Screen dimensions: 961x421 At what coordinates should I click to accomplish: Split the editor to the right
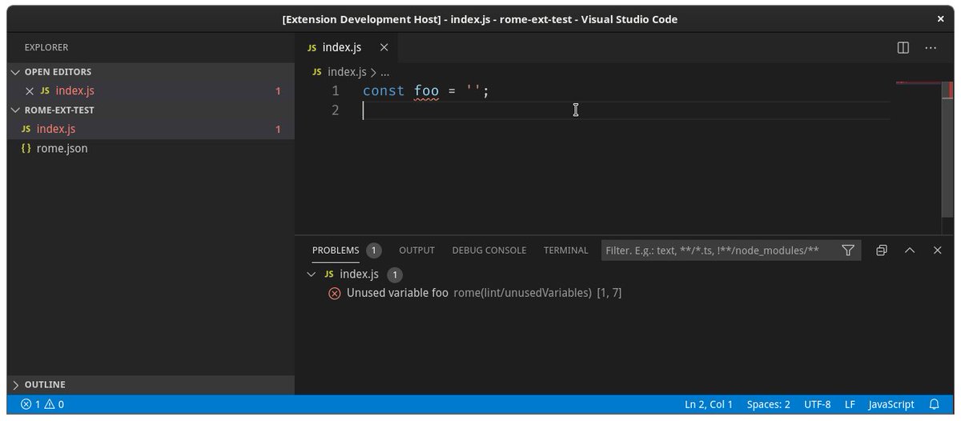[x=903, y=48]
